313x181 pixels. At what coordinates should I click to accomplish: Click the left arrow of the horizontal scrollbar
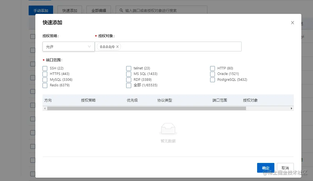[45, 109]
